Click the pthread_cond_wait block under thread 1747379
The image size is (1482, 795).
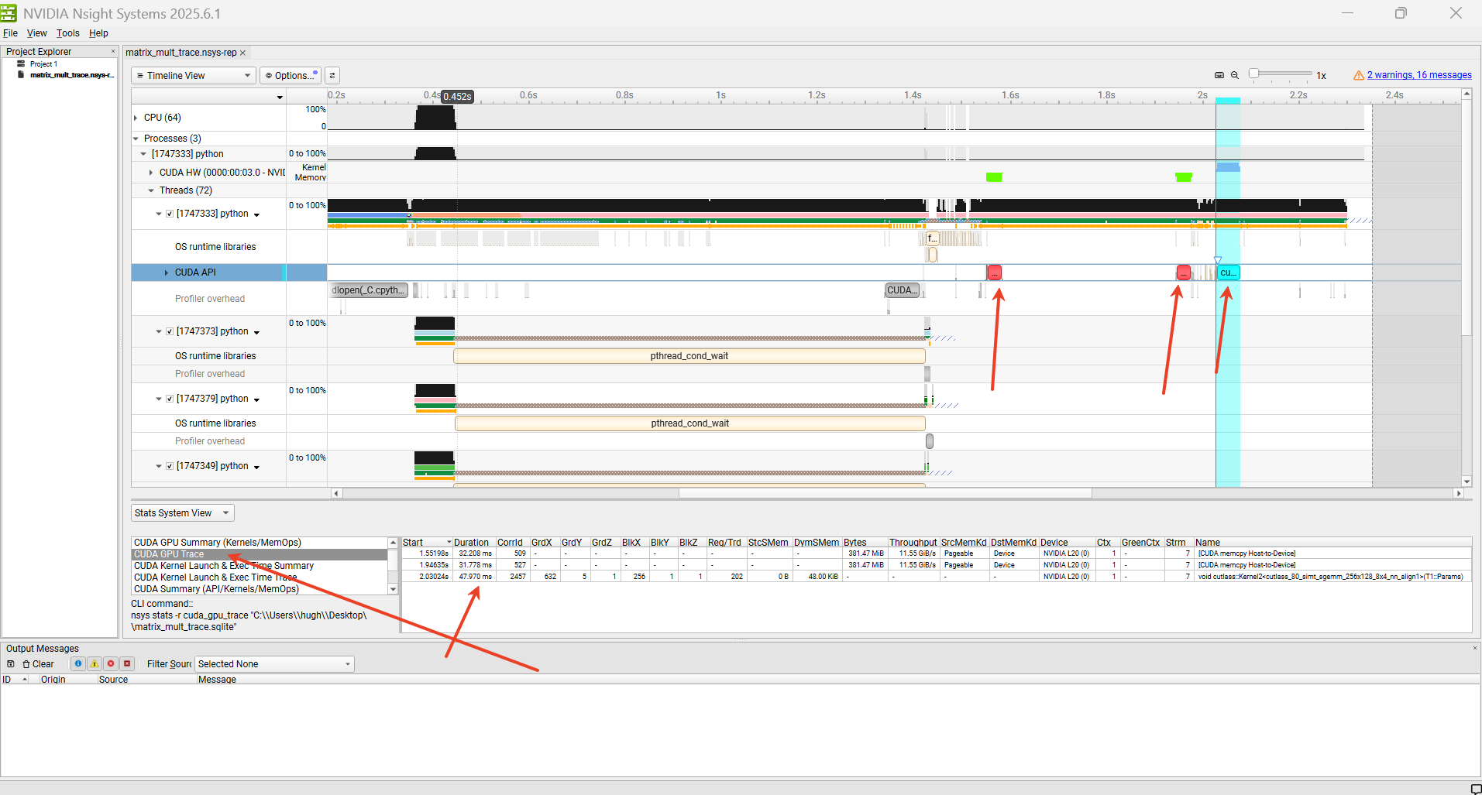point(690,423)
